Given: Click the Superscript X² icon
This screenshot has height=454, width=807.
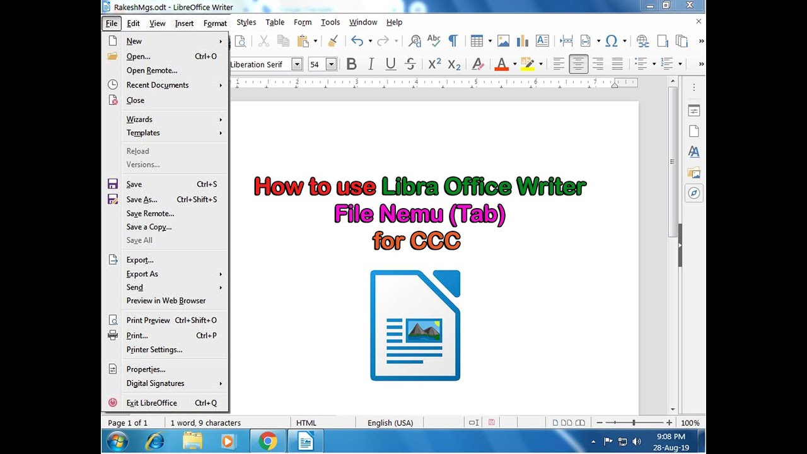Looking at the screenshot, I should coord(434,64).
